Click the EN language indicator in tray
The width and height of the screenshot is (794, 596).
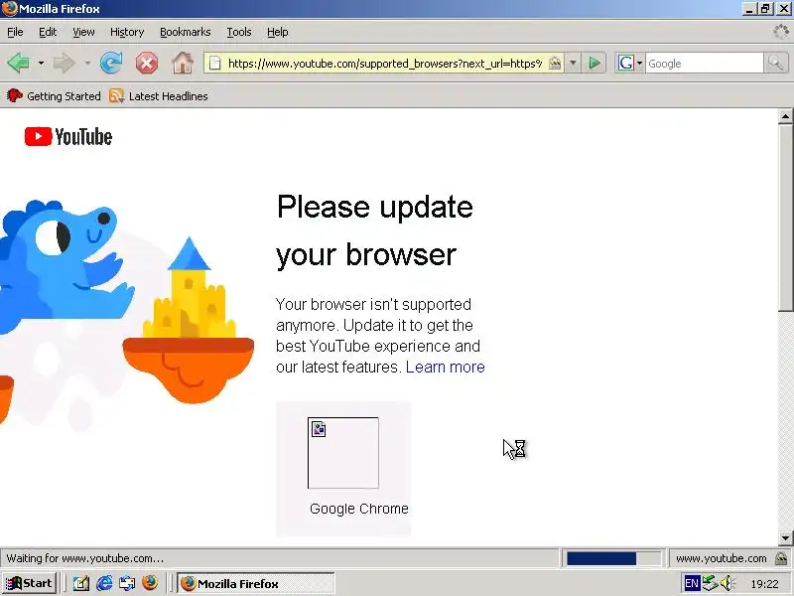click(691, 583)
